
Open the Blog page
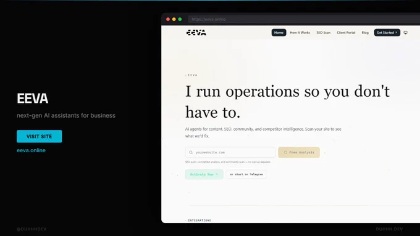pyautogui.click(x=365, y=33)
